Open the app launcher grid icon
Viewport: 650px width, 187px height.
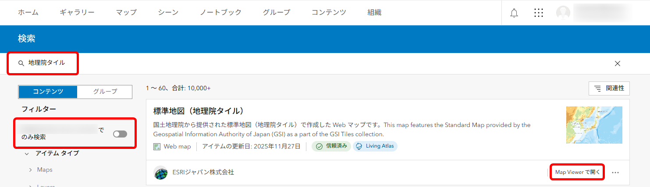(x=539, y=13)
